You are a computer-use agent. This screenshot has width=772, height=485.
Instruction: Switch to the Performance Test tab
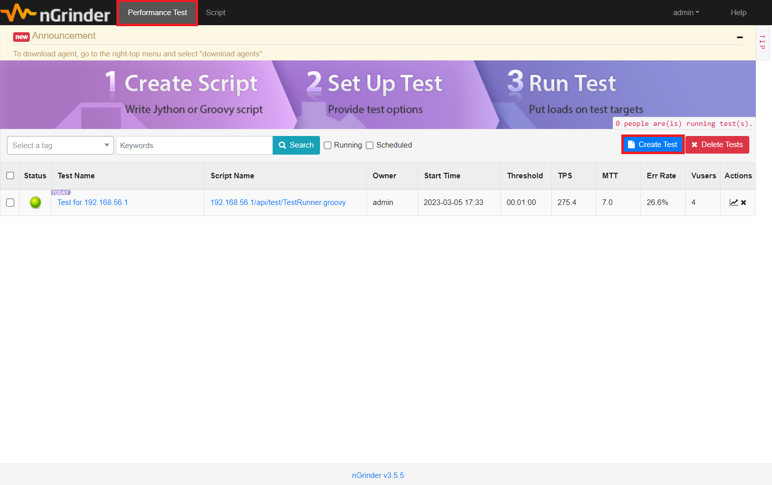pos(157,13)
